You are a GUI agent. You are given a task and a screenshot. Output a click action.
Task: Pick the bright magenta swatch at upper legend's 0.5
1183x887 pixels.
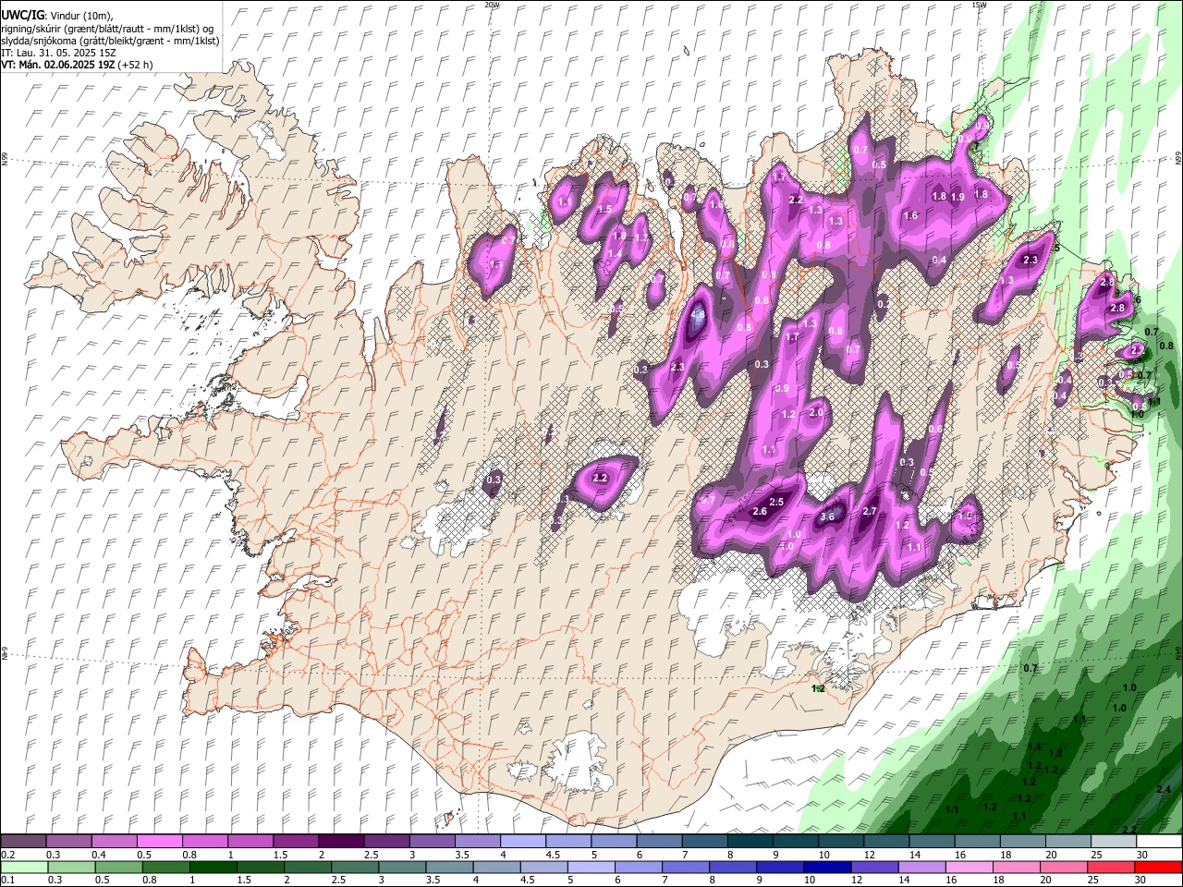click(159, 842)
